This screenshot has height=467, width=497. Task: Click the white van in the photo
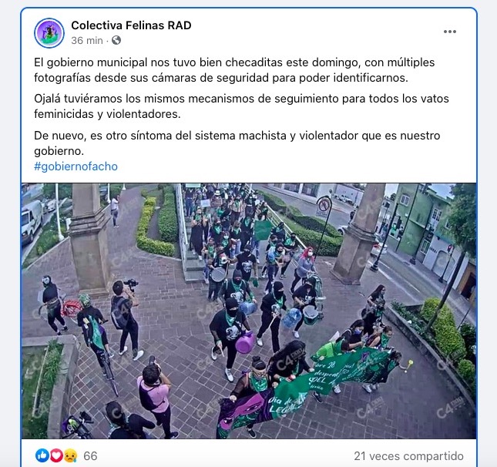[32, 220]
